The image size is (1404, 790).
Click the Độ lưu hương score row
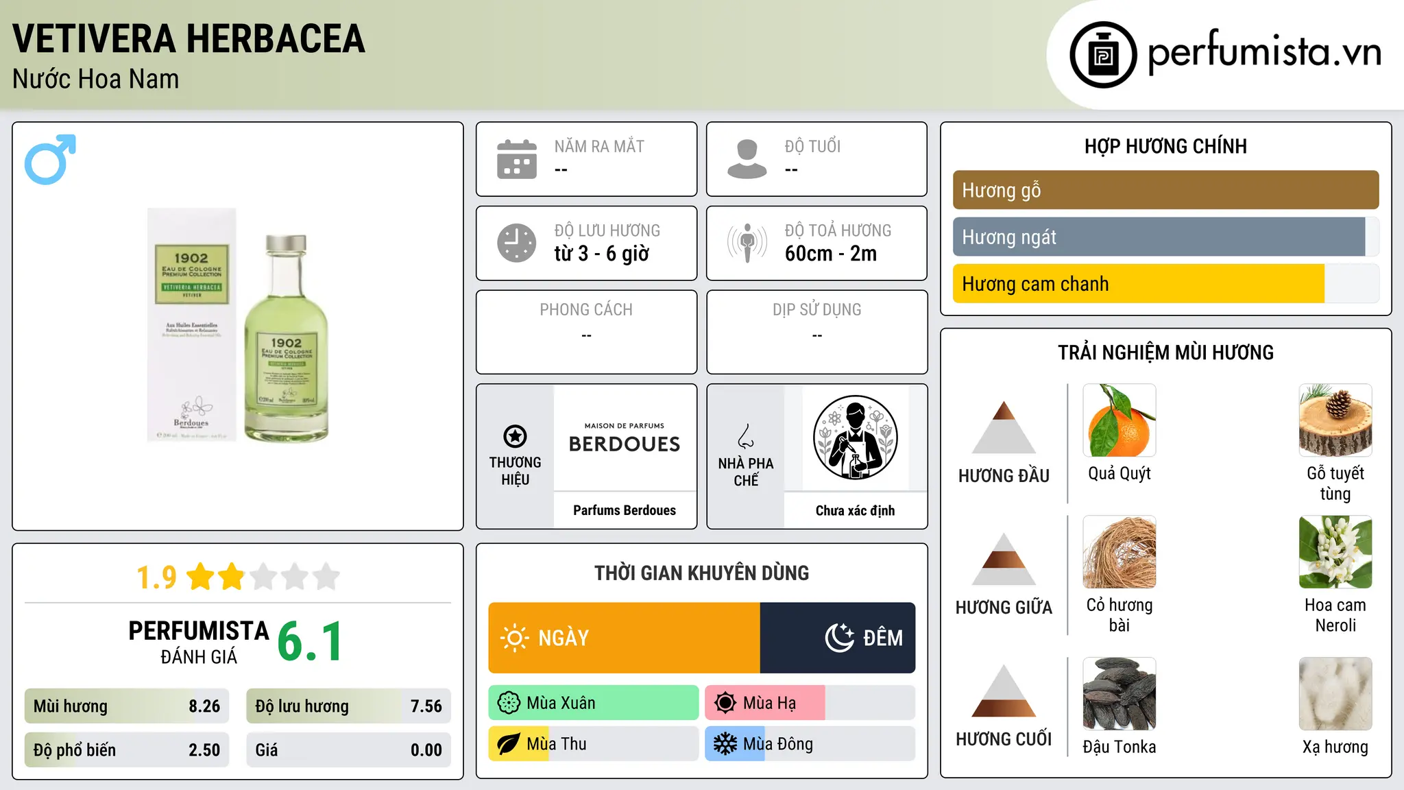[349, 706]
